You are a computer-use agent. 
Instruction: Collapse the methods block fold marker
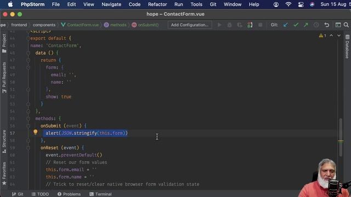(28, 118)
